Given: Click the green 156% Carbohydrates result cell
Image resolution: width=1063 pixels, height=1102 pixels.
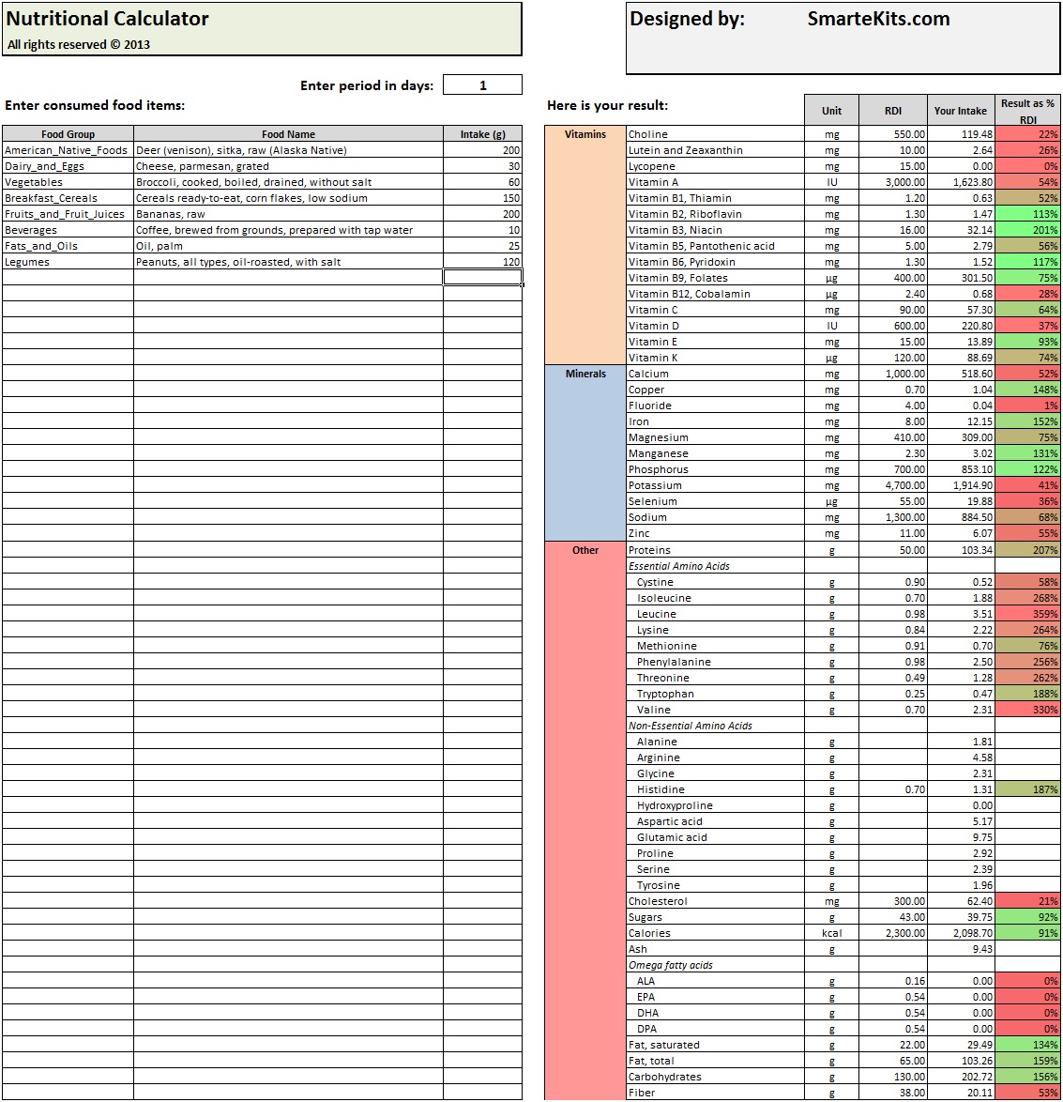Looking at the screenshot, I should [1027, 1077].
